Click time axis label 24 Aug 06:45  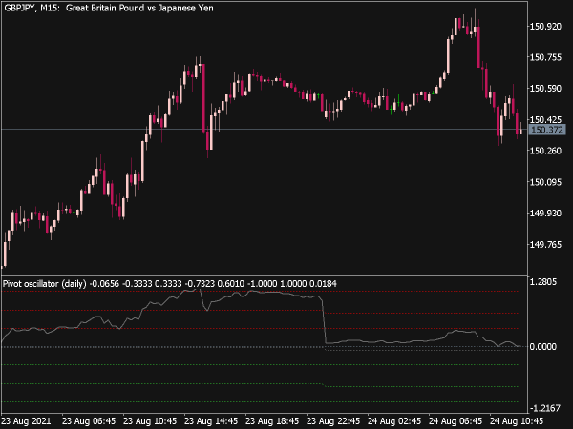(x=455, y=421)
